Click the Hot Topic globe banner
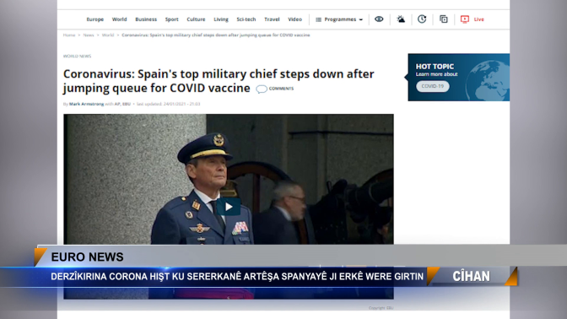567x319 pixels. (458, 77)
